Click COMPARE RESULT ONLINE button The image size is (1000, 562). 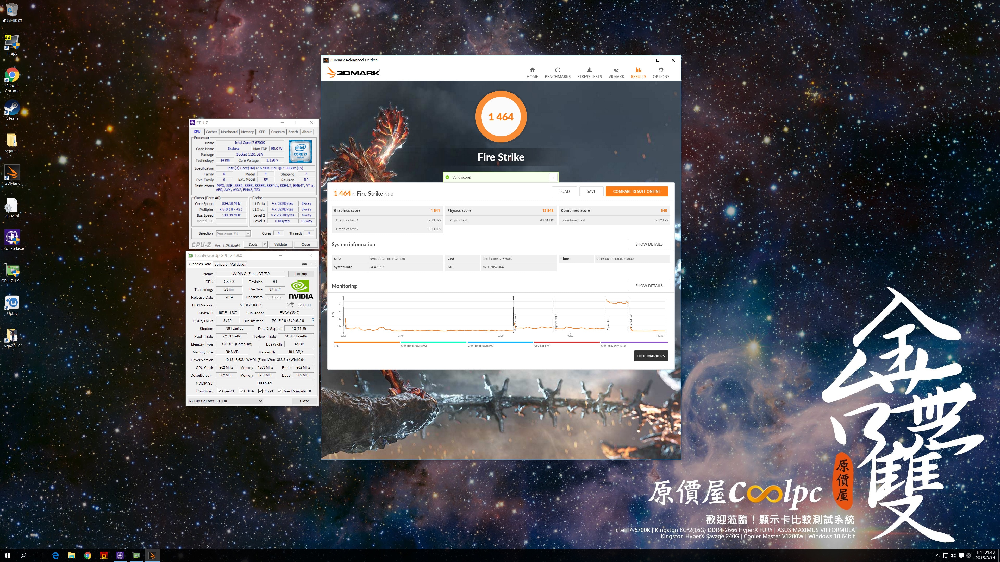[x=637, y=191]
